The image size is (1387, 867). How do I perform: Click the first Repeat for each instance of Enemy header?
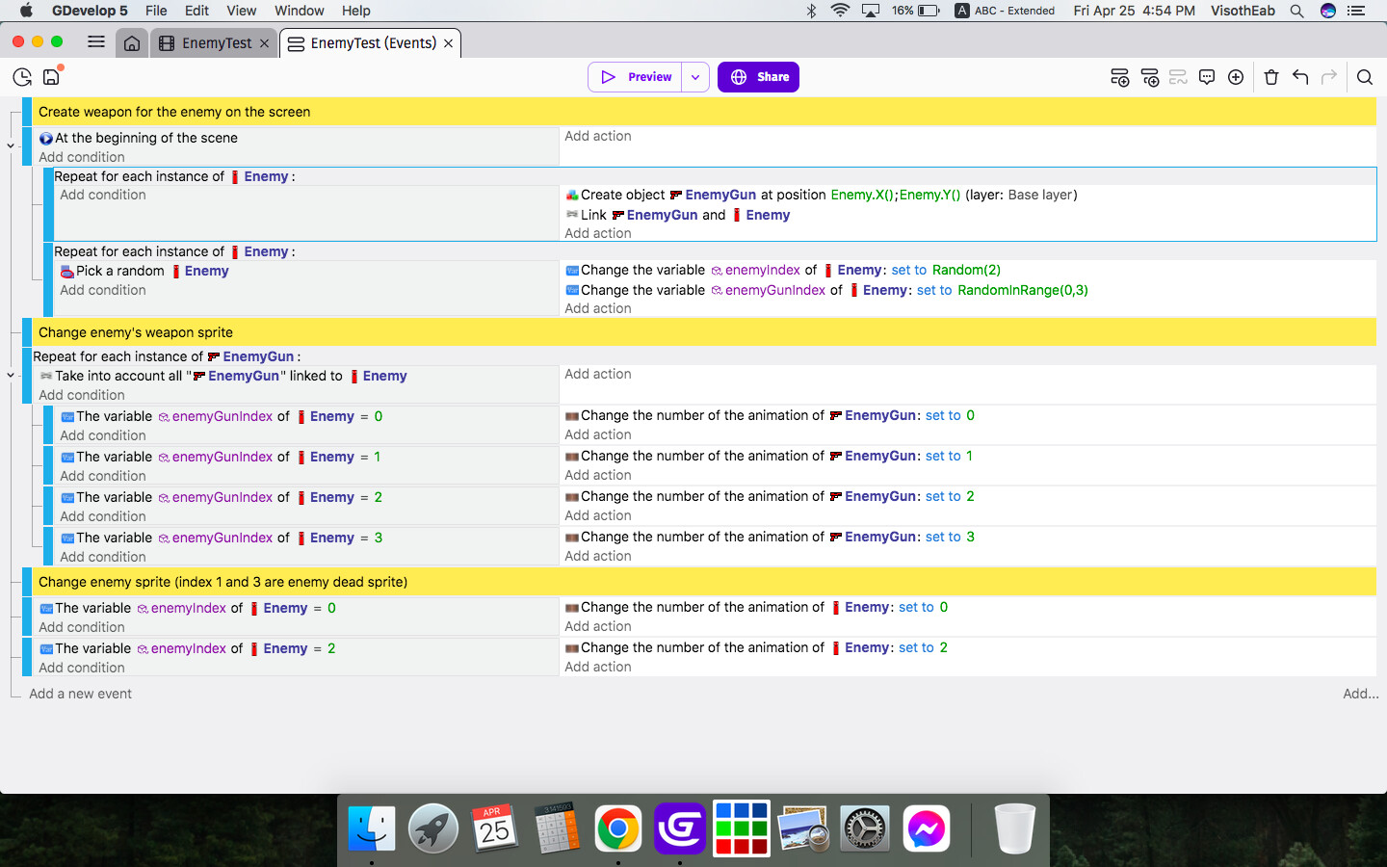point(174,176)
